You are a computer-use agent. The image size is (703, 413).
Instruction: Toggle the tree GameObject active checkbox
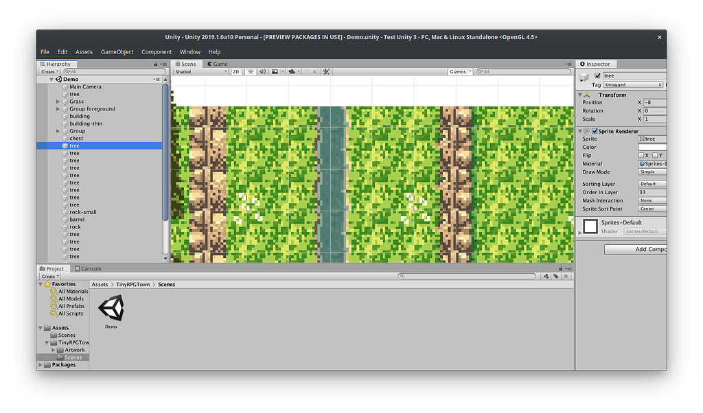(x=597, y=76)
